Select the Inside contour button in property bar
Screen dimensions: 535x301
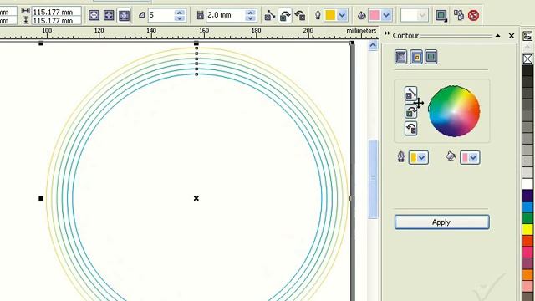pos(109,15)
